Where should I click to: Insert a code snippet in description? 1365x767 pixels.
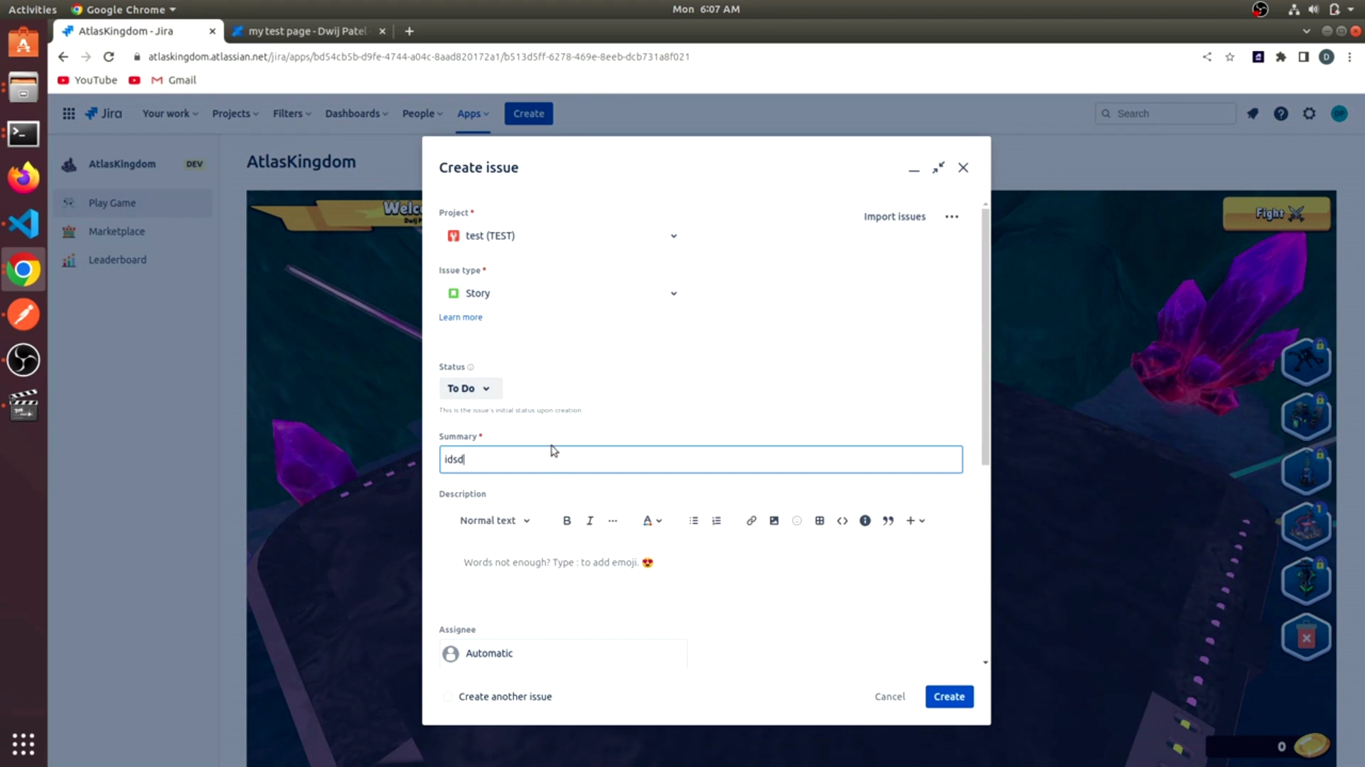842,521
